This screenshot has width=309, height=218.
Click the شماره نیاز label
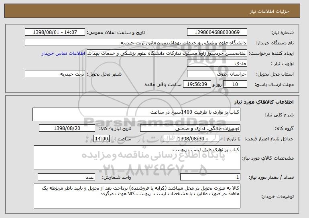coord(283,32)
